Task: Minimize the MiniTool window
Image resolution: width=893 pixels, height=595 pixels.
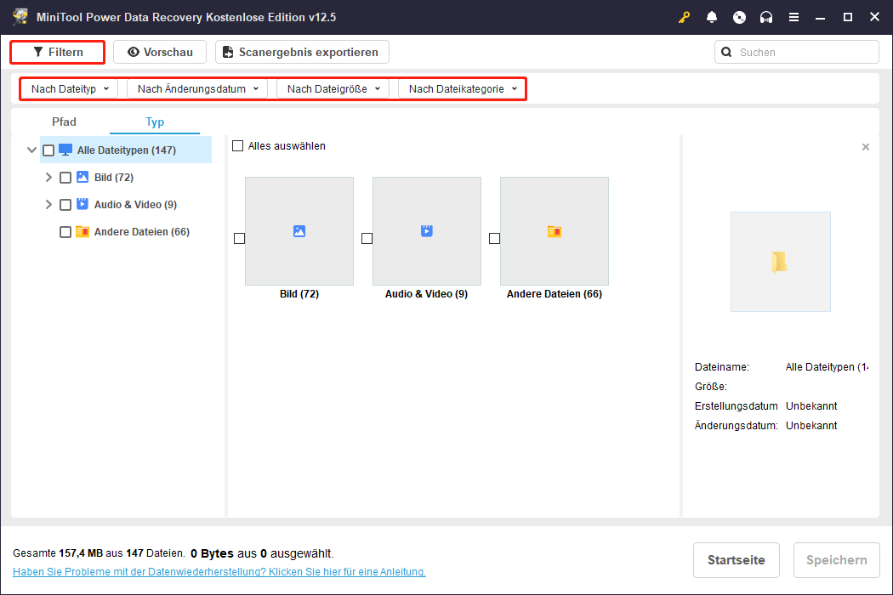Action: coord(820,17)
